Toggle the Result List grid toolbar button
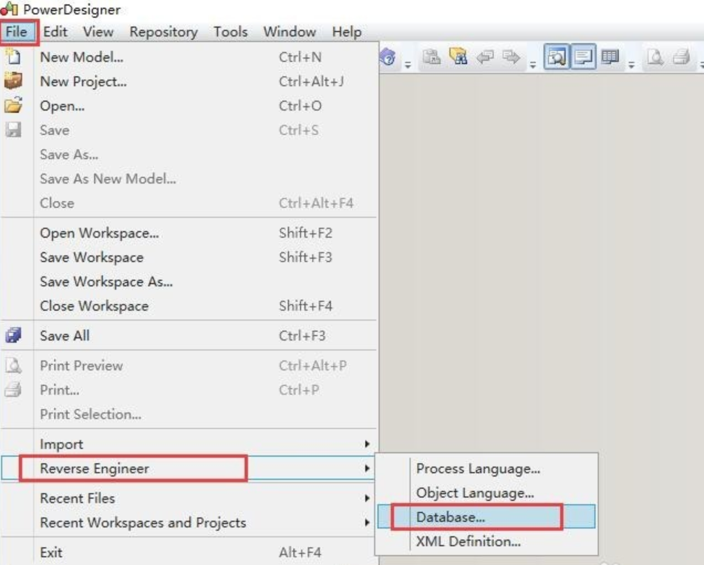This screenshot has width=704, height=565. (x=610, y=56)
